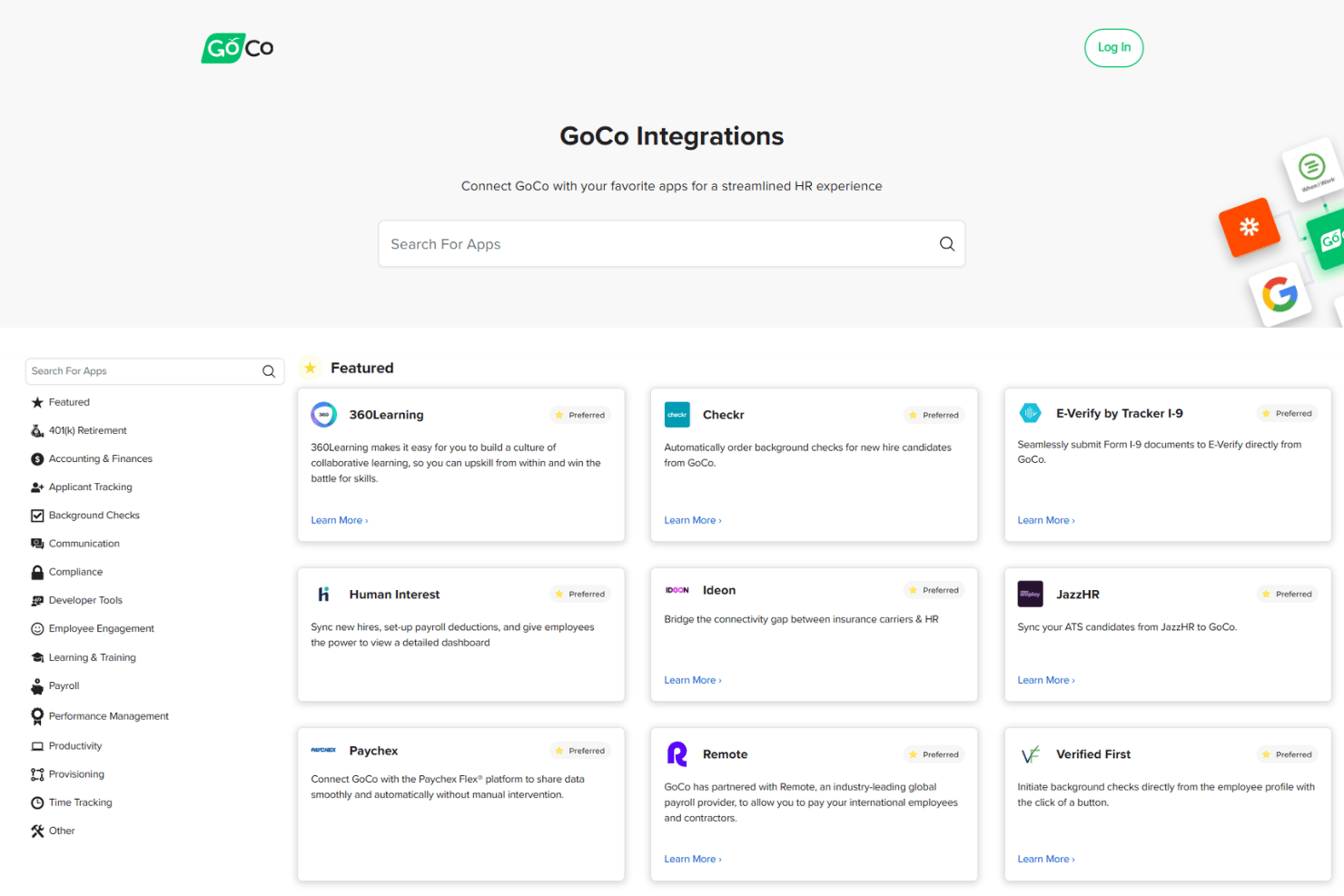Click the Employee Engagement smiley icon
This screenshot has height=896, width=1344.
click(37, 629)
